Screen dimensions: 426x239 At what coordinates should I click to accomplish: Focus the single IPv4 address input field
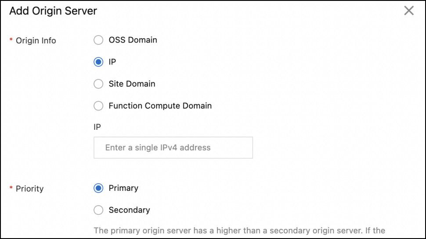click(x=173, y=148)
